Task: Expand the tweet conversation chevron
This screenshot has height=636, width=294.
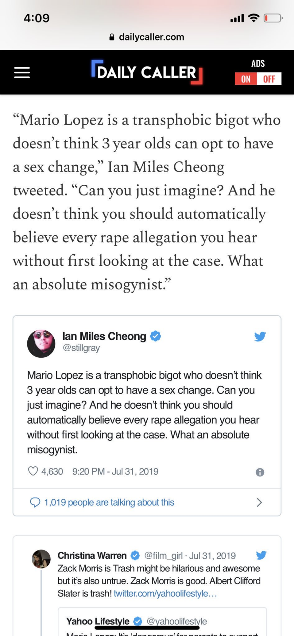Action: pyautogui.click(x=259, y=503)
